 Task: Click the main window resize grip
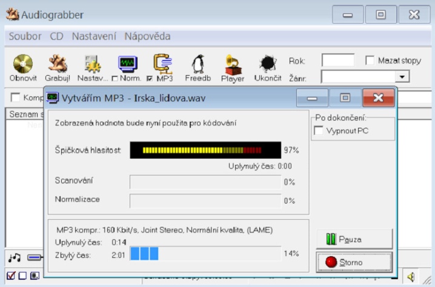[427, 280]
